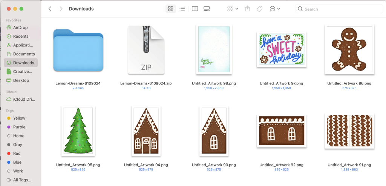
Task: Click into the Search field
Action: coord(339,9)
